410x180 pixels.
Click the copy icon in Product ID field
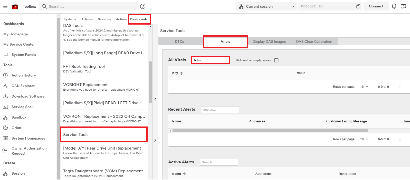coord(358,6)
